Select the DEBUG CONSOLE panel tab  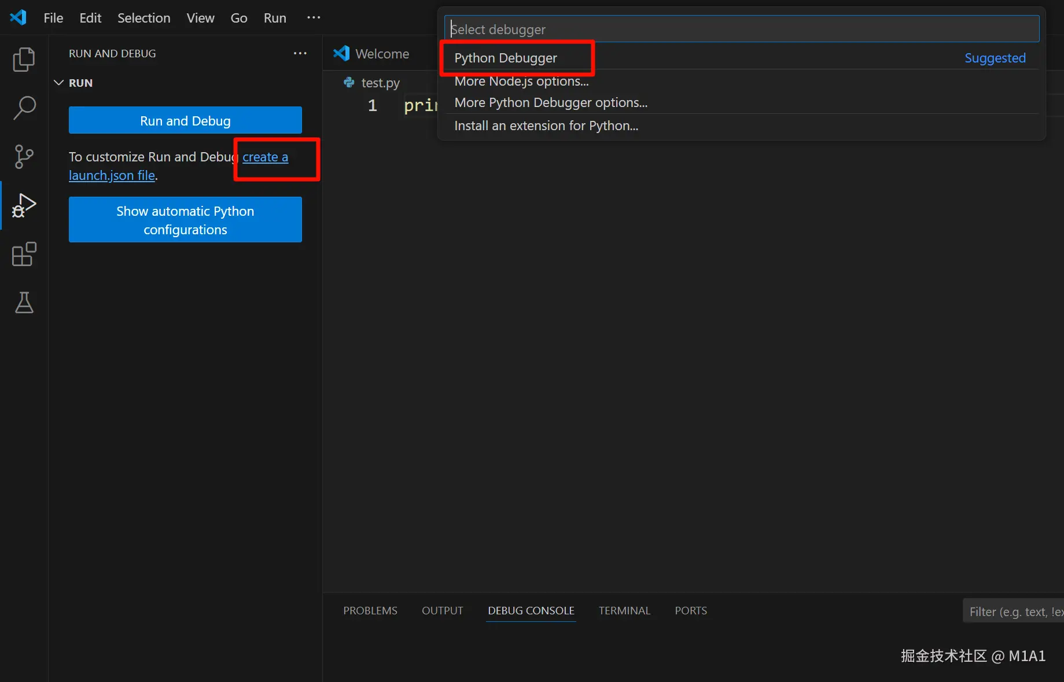531,611
